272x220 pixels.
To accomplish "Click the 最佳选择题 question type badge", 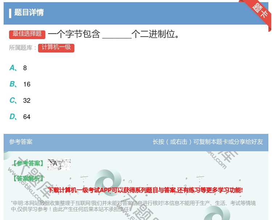I will pos(27,34).
